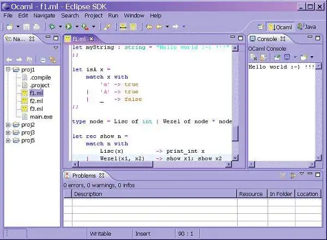This screenshot has height=240, width=327.
Task: Click console horizontal scrollbar right arrow
Action: pyautogui.click(x=312, y=164)
